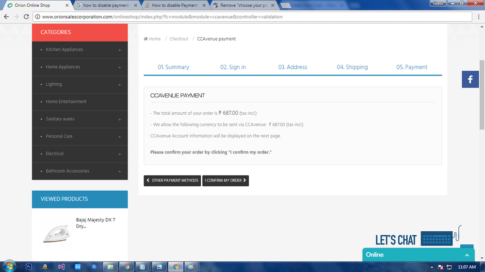The image size is (485, 272).
Task: Go to the 04. Shipping step
Action: click(x=352, y=67)
